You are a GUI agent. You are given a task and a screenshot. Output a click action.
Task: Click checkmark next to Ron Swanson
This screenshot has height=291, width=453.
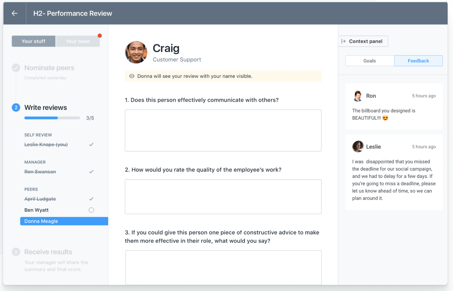point(91,172)
